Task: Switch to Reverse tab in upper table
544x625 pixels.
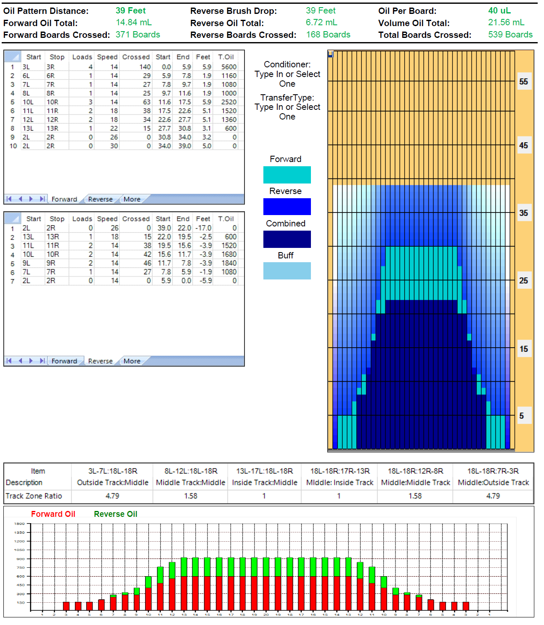Action: coord(100,199)
